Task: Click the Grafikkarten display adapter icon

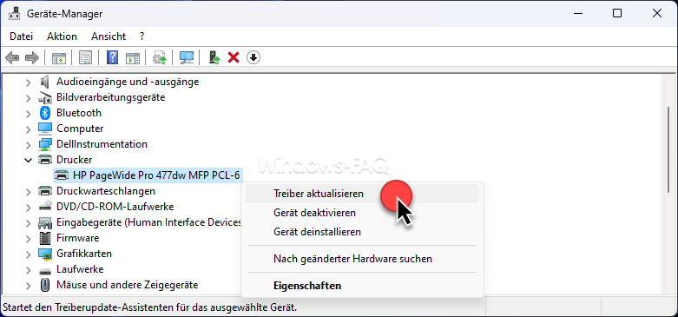Action: (45, 254)
